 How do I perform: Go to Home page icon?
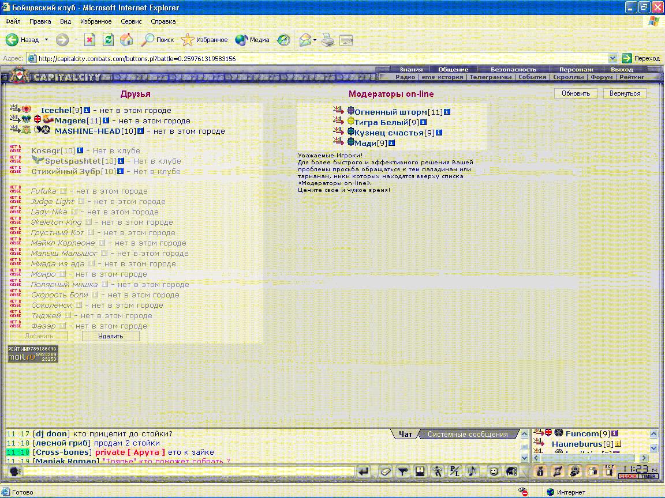click(126, 40)
